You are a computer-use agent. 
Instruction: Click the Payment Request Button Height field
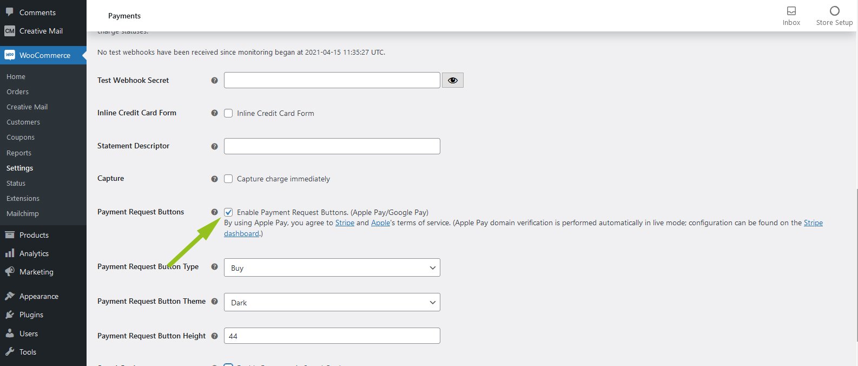[332, 336]
